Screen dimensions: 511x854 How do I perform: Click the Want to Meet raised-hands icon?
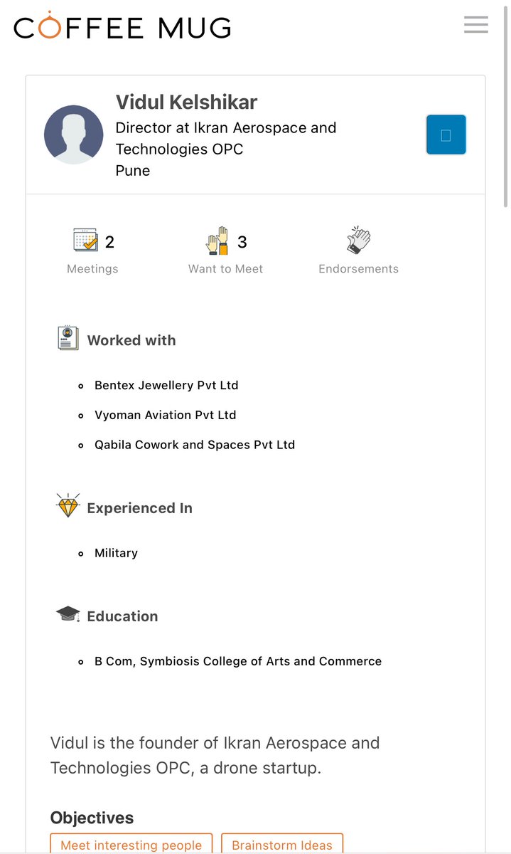click(217, 241)
